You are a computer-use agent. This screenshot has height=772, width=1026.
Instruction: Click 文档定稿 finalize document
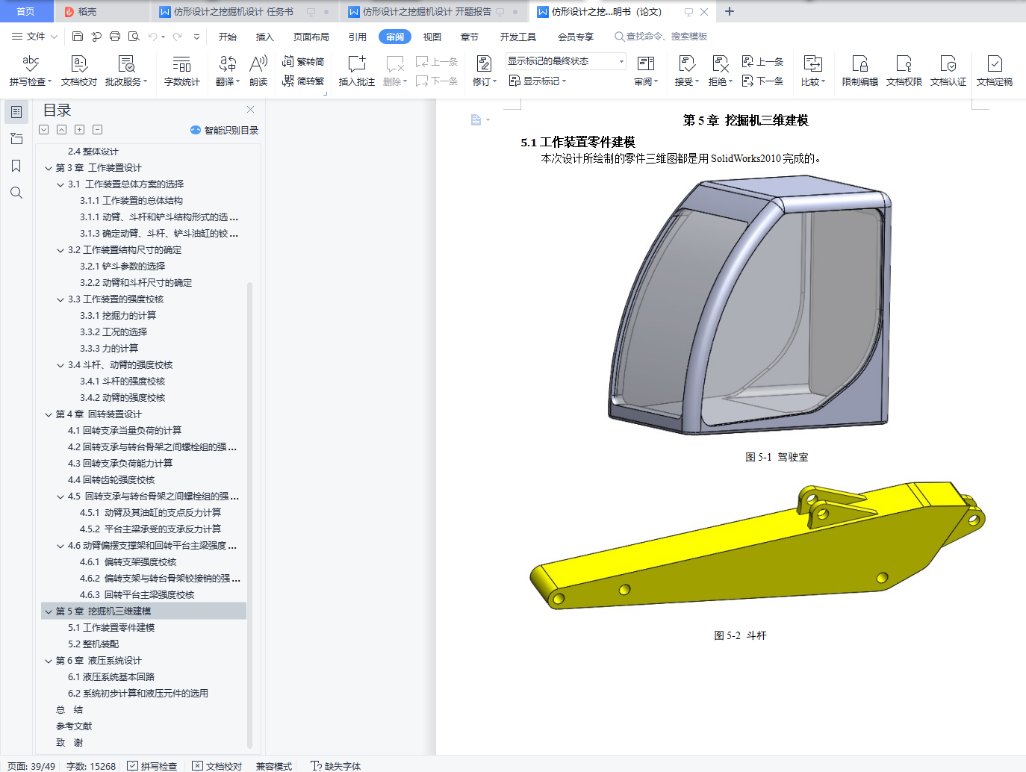point(995,71)
